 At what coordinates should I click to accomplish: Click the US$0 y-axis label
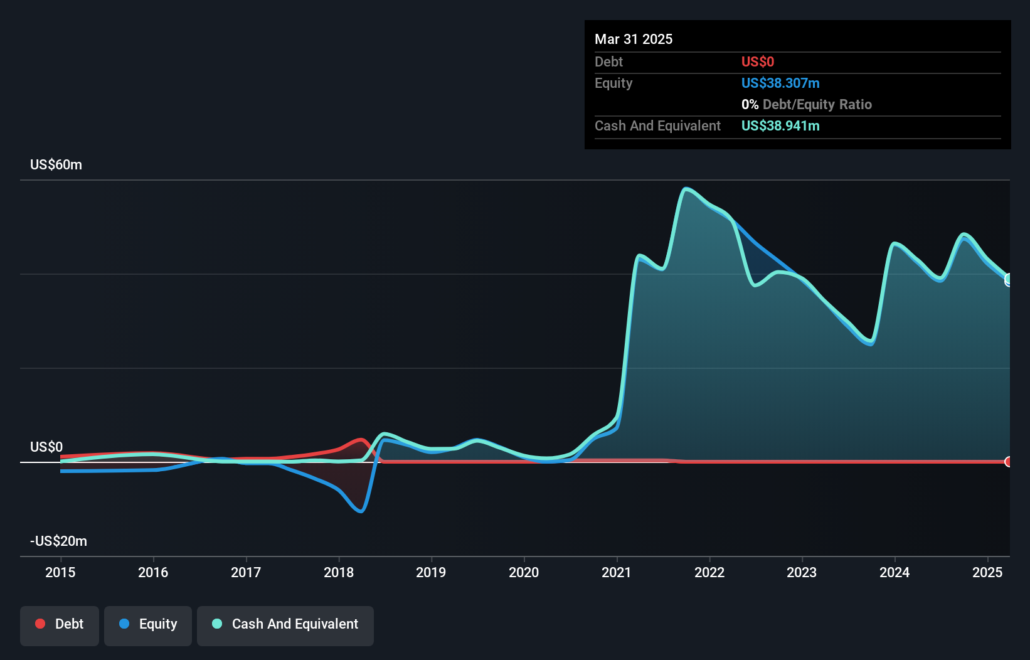pyautogui.click(x=46, y=447)
